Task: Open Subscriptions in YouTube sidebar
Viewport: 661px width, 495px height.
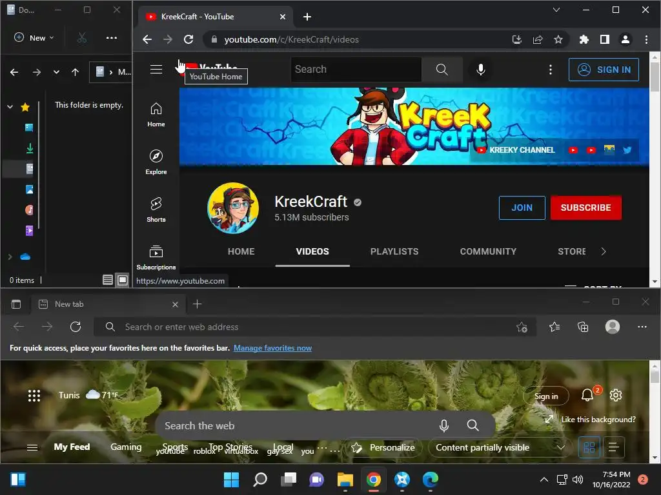Action: [x=156, y=257]
